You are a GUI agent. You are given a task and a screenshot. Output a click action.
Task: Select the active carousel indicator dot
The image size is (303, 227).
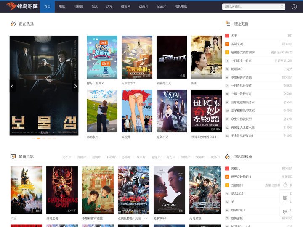tap(39, 138)
